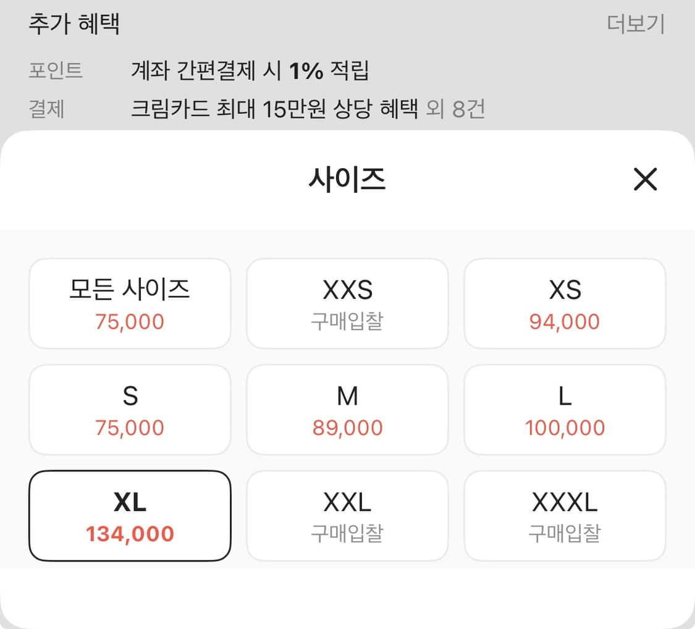
Task: Open 더보기 for additional benefits
Action: [635, 25]
